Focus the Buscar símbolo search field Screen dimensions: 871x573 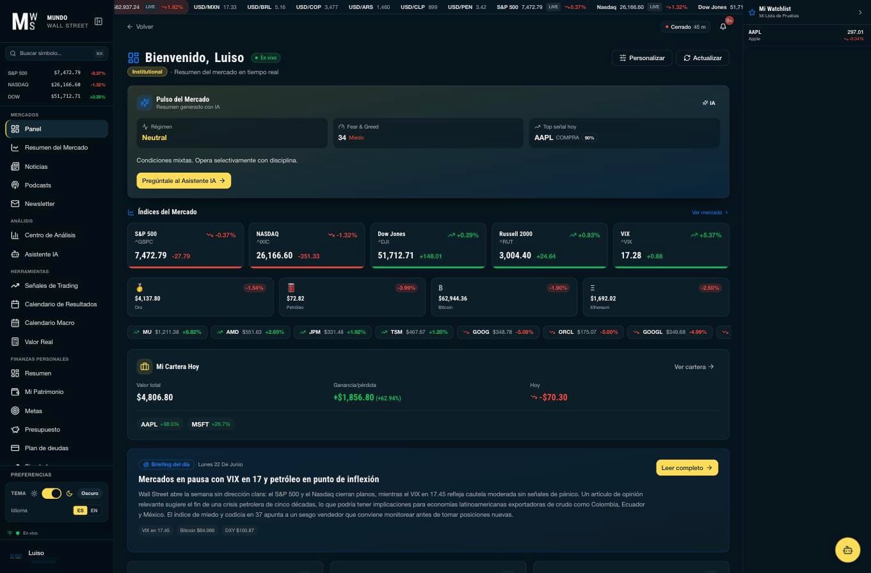click(x=56, y=54)
